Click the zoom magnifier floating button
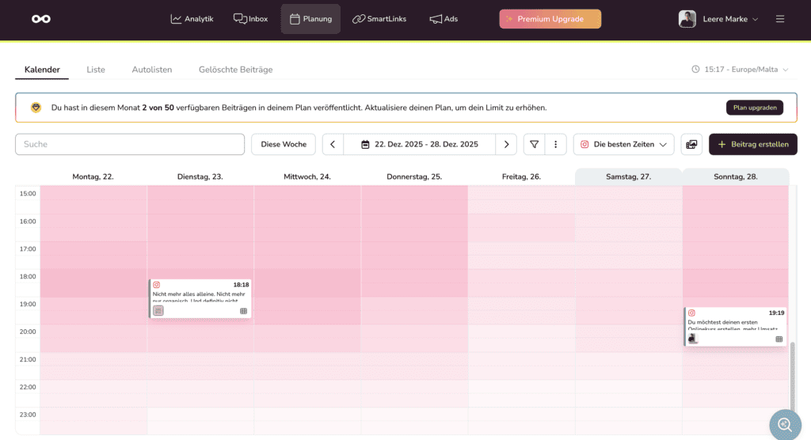This screenshot has width=811, height=440. (x=785, y=425)
